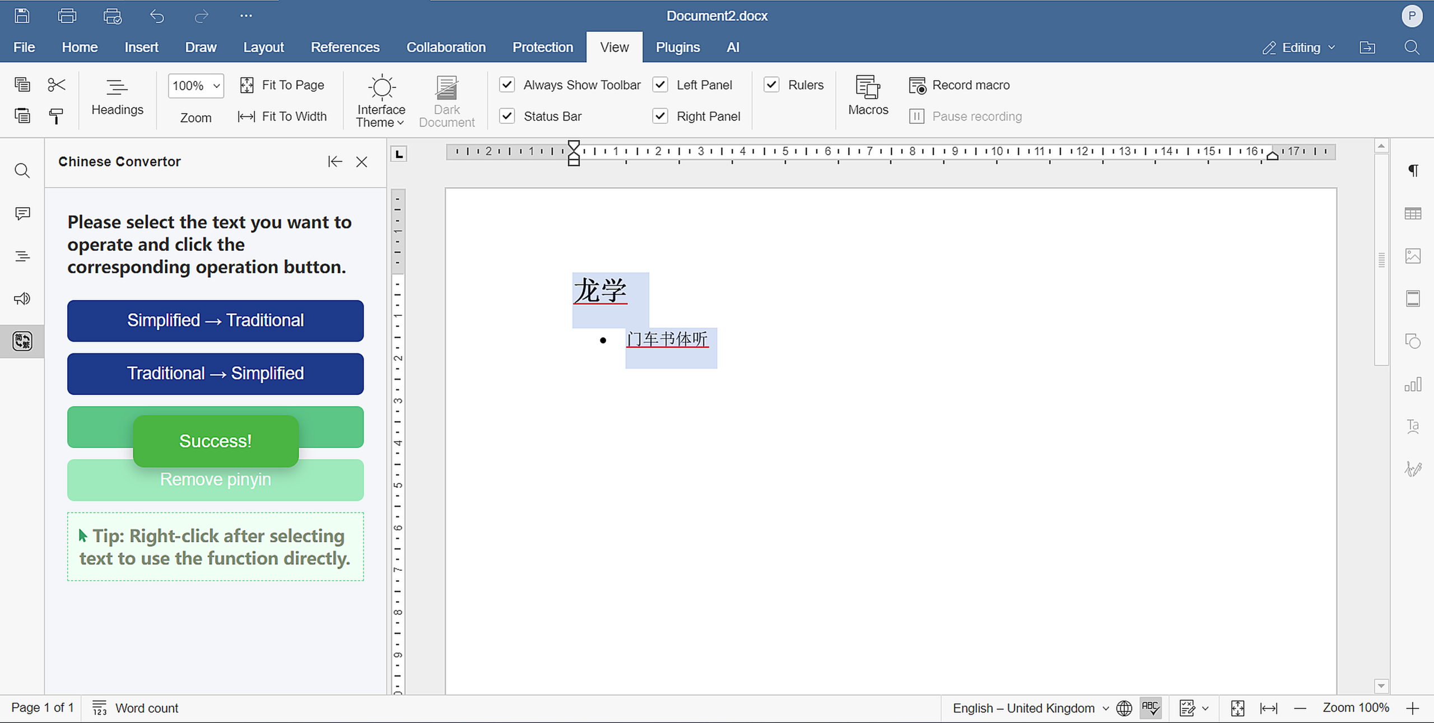1434x723 pixels.
Task: Collapse the Chinese Convertor panel arrow
Action: click(335, 162)
